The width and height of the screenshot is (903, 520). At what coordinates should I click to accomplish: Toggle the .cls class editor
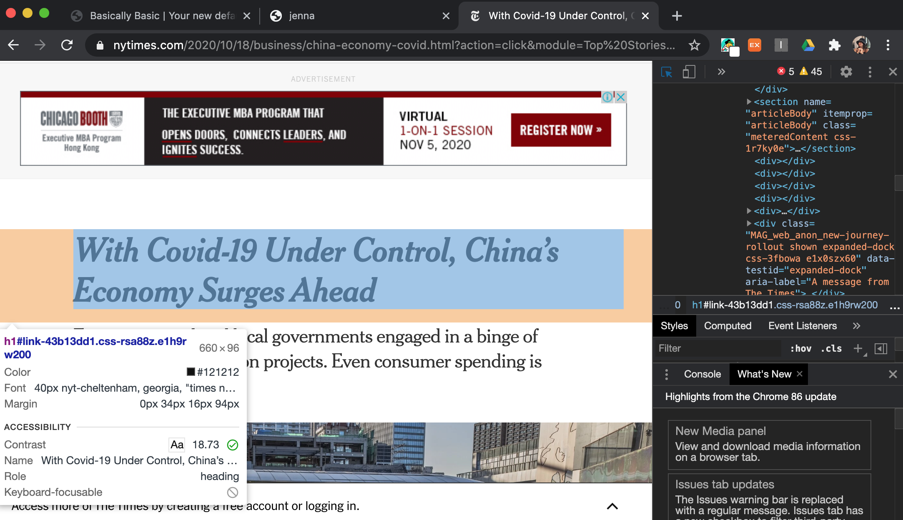point(831,349)
